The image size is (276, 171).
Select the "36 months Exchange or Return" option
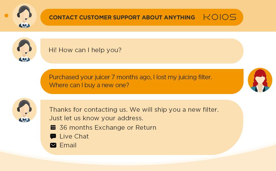[108, 127]
